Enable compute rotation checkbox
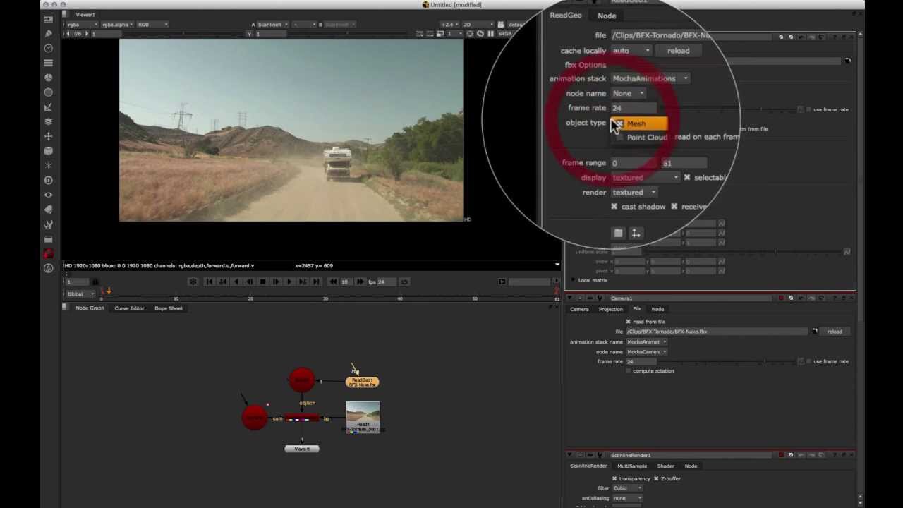Viewport: 903px width, 508px height. pos(628,370)
